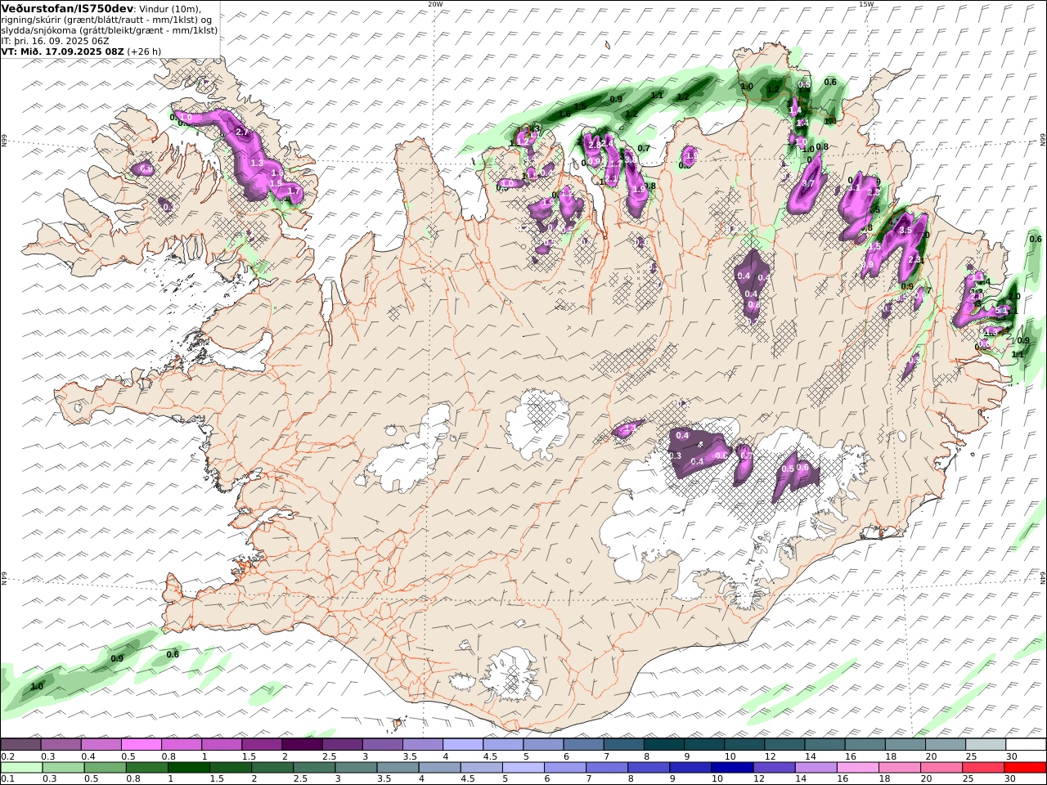The height and width of the screenshot is (785, 1047).
Task: Pick the lower-row swatch starting at 25
Action: pos(983,767)
